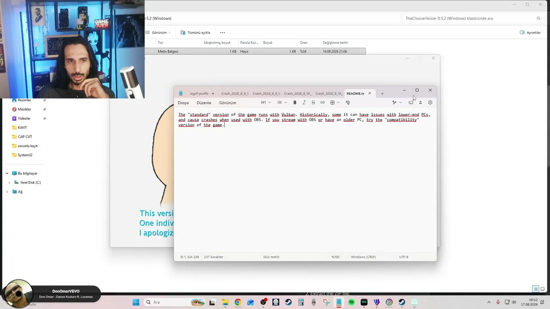This screenshot has height=309, width=550.
Task: Insert a link in Notepad
Action: (322, 103)
